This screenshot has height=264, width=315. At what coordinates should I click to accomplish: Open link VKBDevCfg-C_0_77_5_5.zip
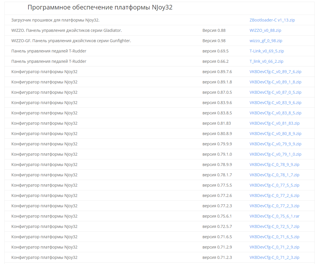click(274, 185)
